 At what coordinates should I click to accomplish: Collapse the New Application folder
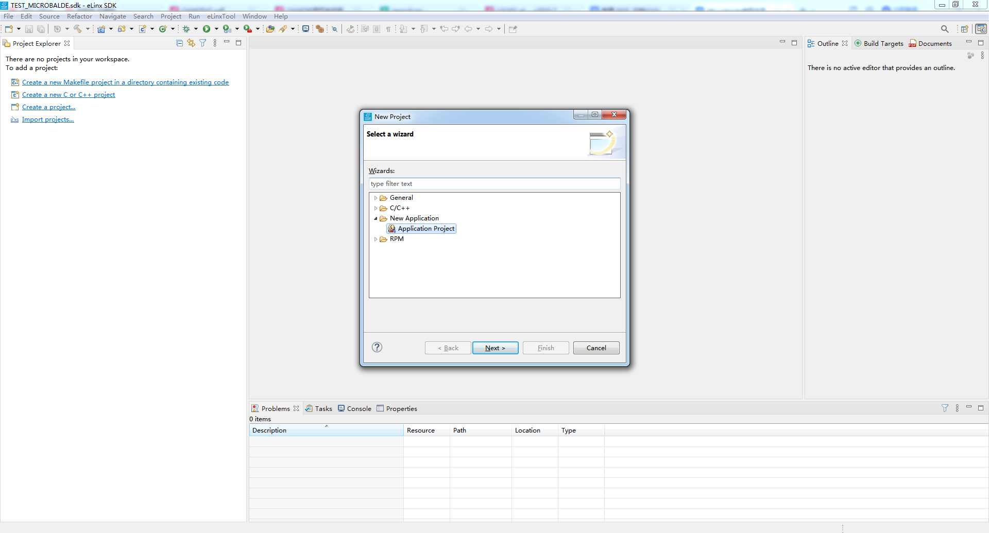pyautogui.click(x=376, y=218)
